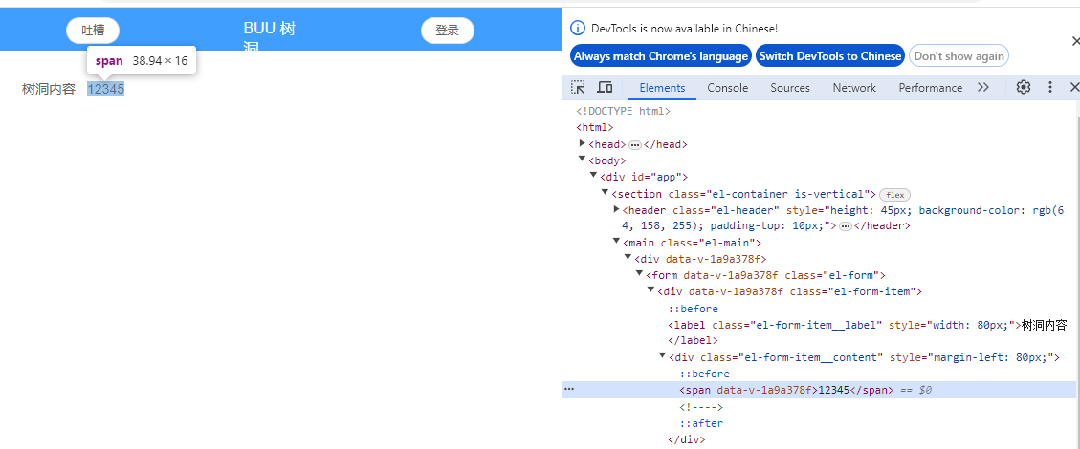Expand the head element node
1080x449 pixels.
pyautogui.click(x=583, y=143)
